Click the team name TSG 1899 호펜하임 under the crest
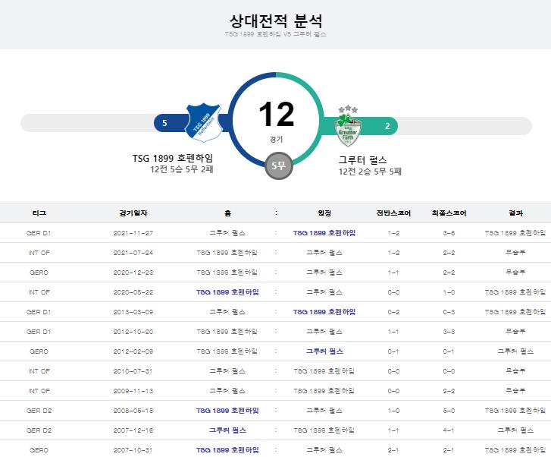 pyautogui.click(x=173, y=158)
